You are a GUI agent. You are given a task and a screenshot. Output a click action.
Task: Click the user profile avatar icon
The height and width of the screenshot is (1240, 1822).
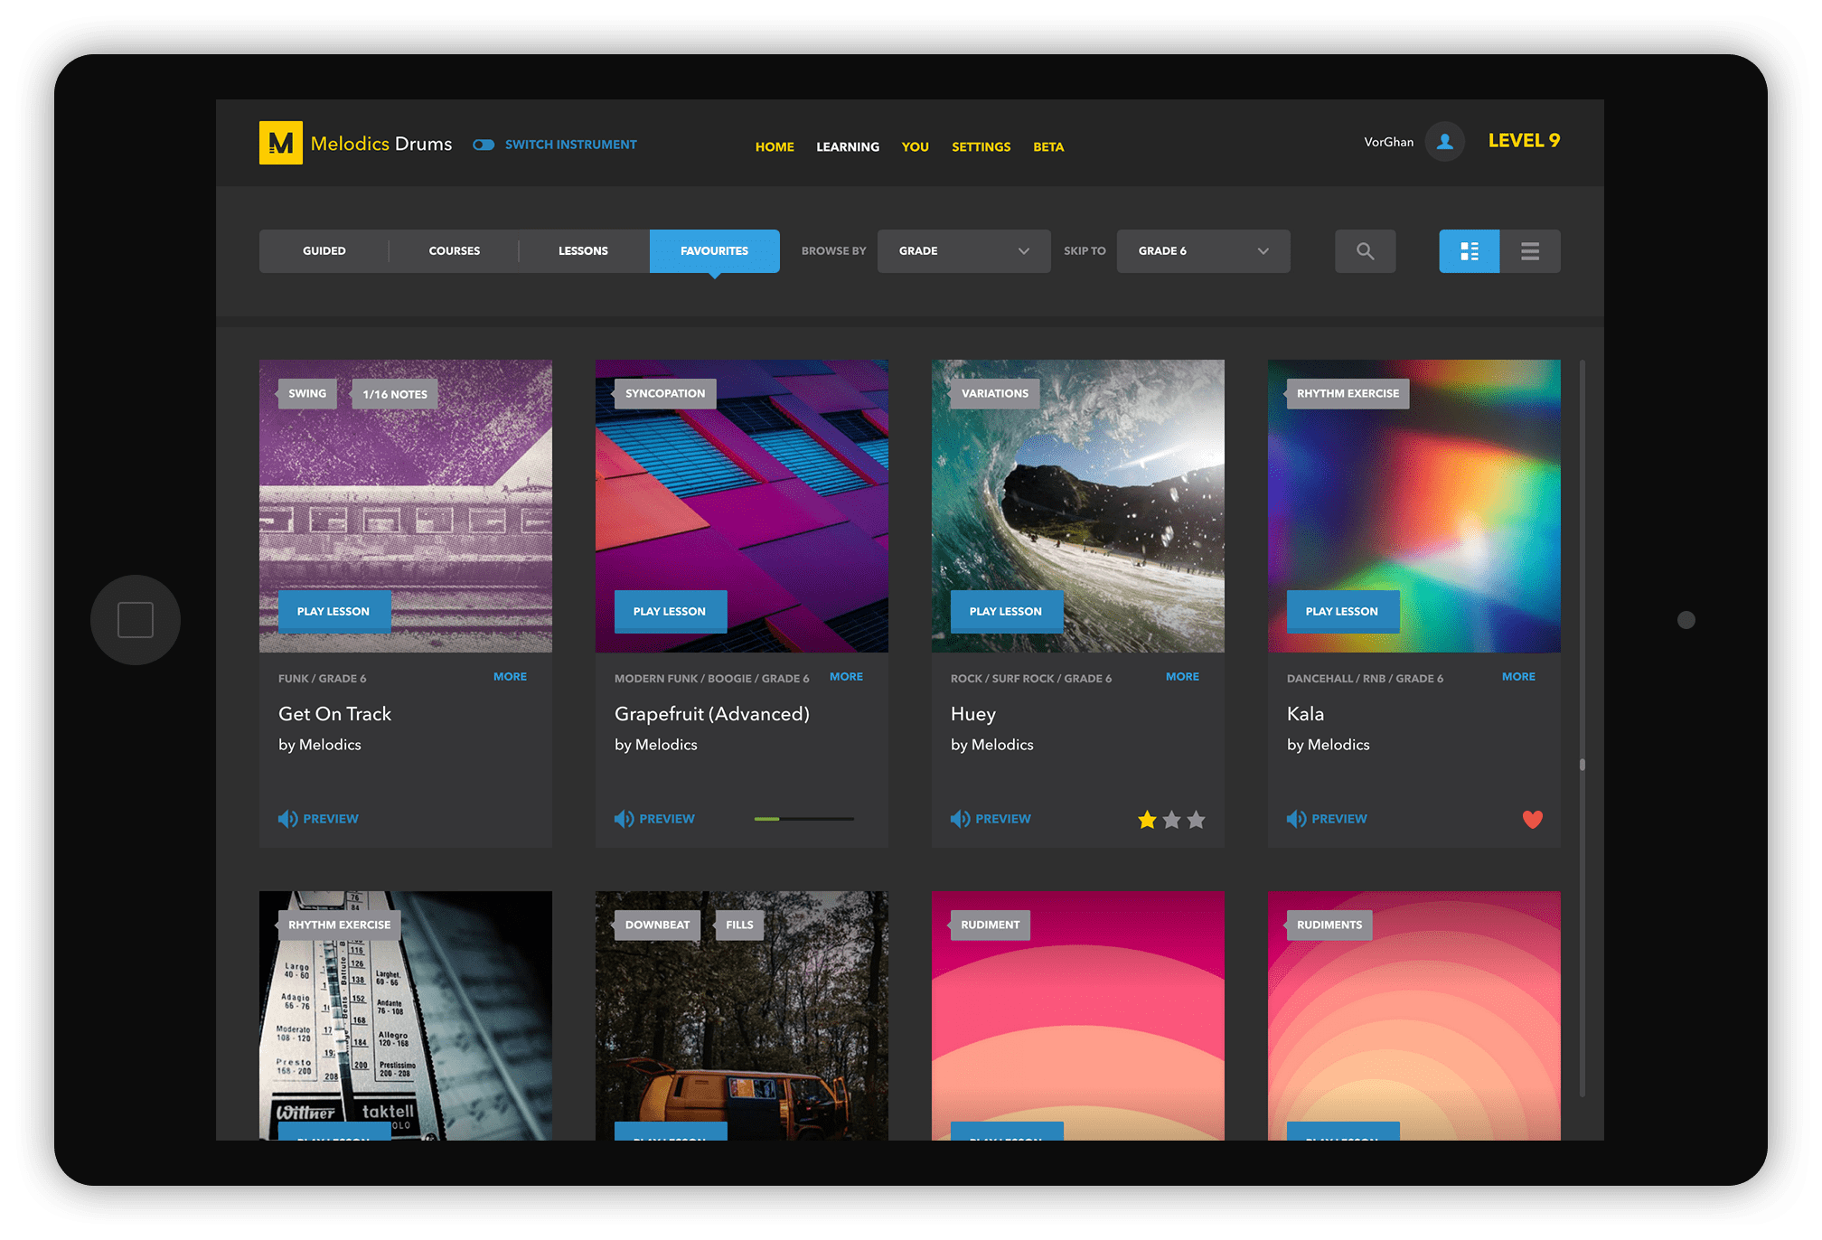pos(1444,142)
